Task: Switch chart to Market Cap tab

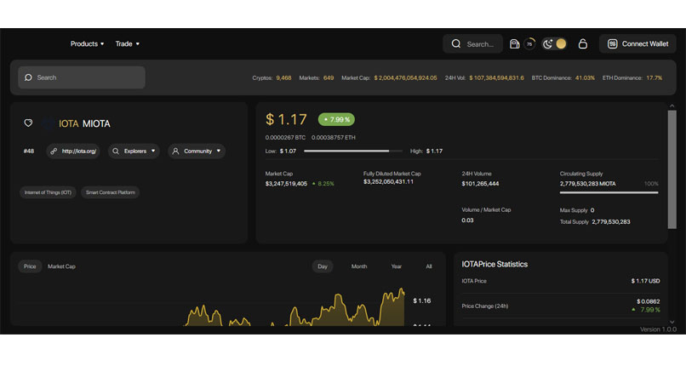Action: 61,266
